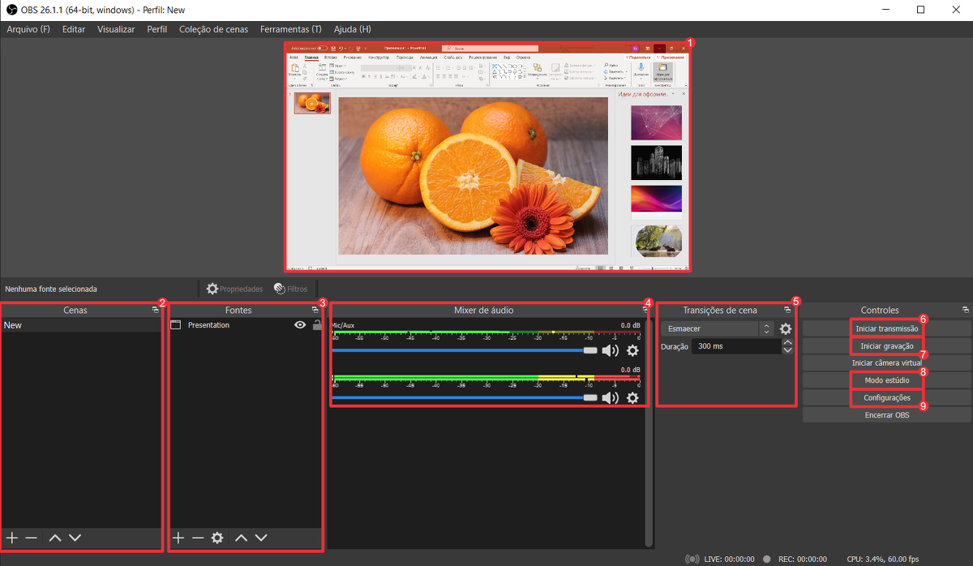Increase the Duração value with the up arrow
The image size is (973, 566).
(x=787, y=342)
